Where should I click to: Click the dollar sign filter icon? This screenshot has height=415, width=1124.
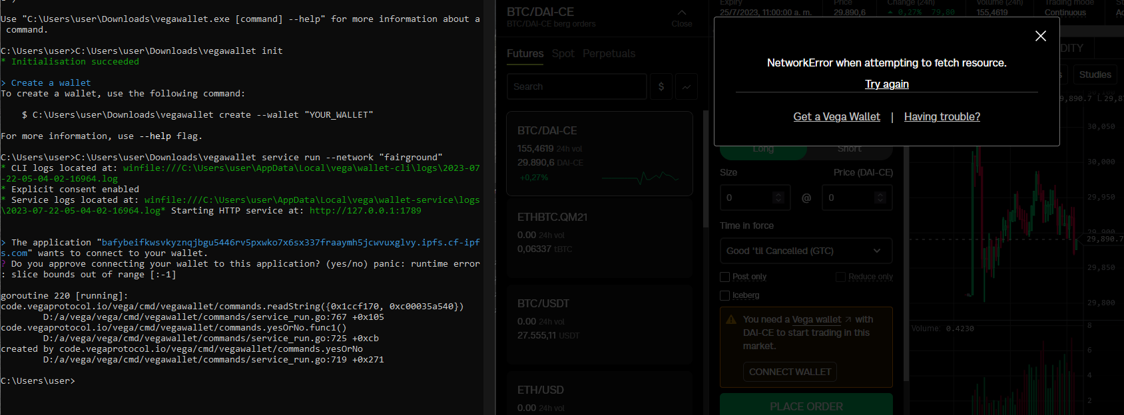661,86
